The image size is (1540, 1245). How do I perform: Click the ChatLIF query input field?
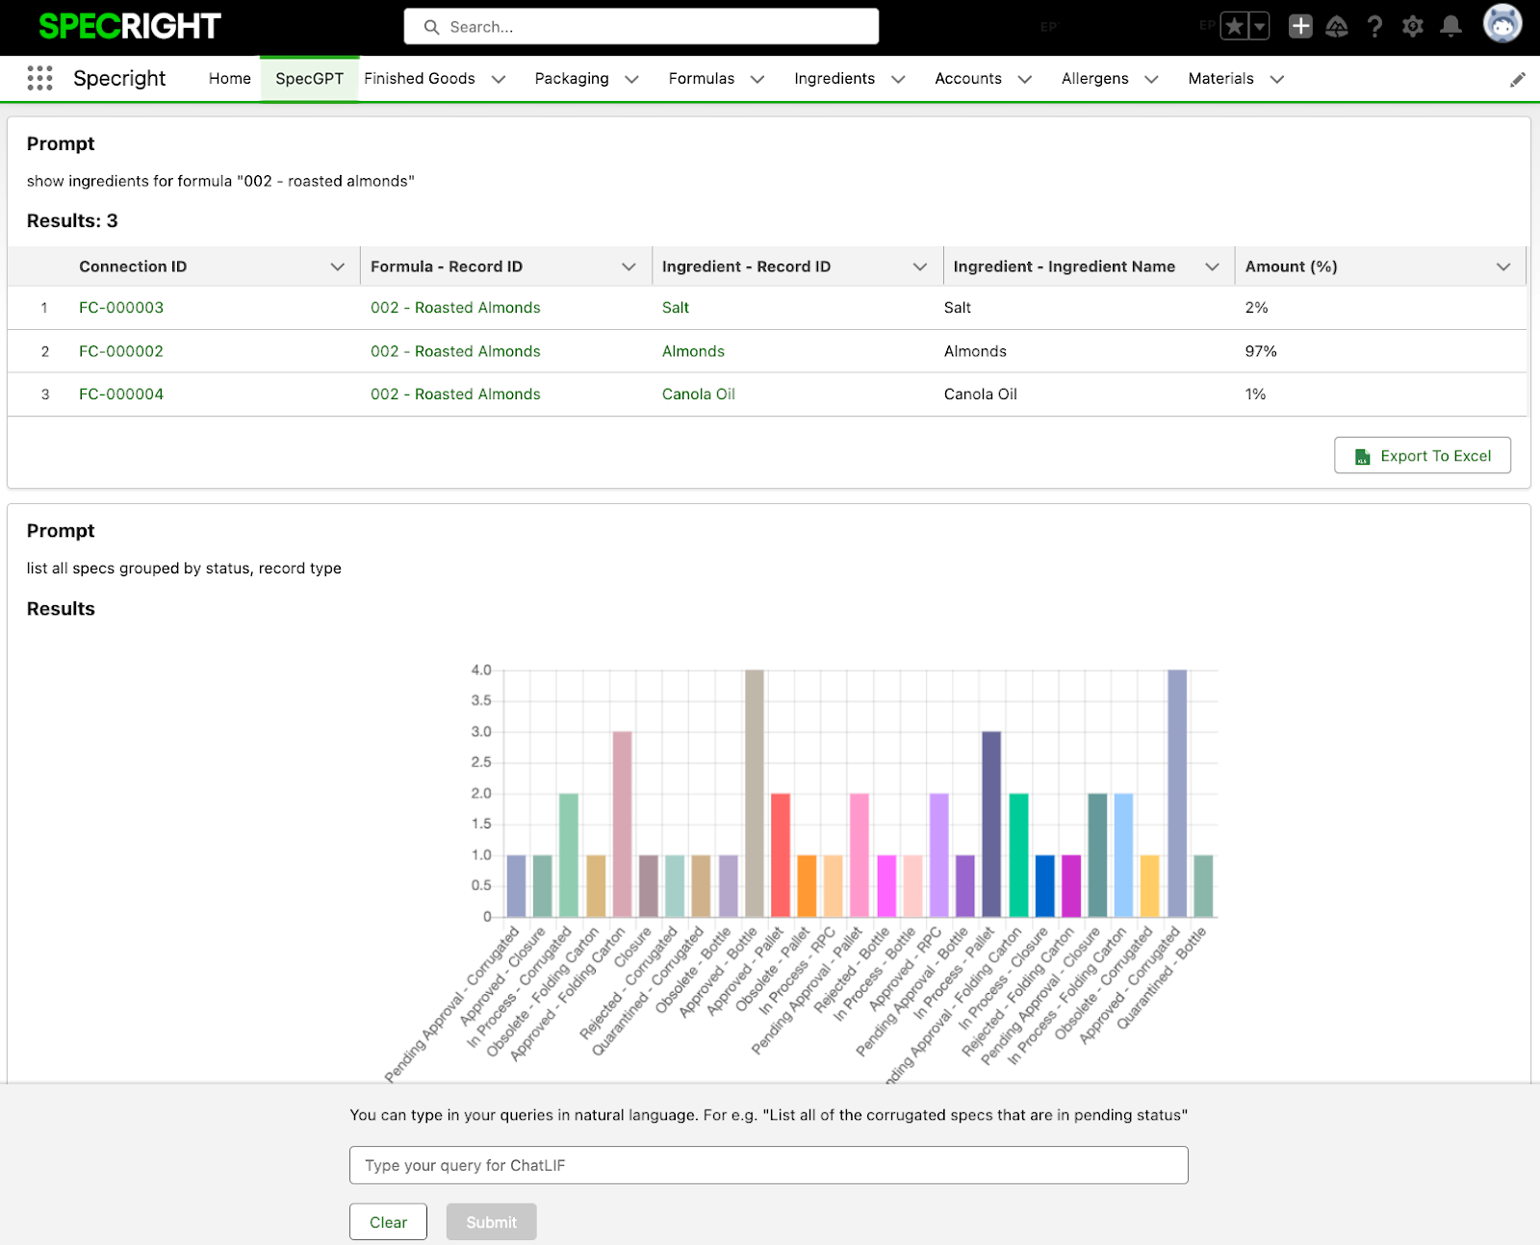(768, 1165)
